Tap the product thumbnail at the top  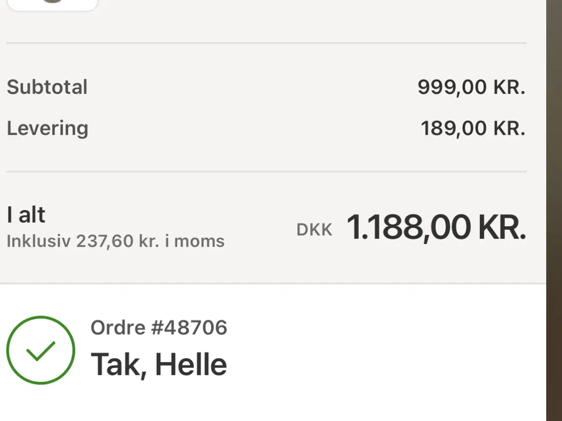click(x=52, y=4)
